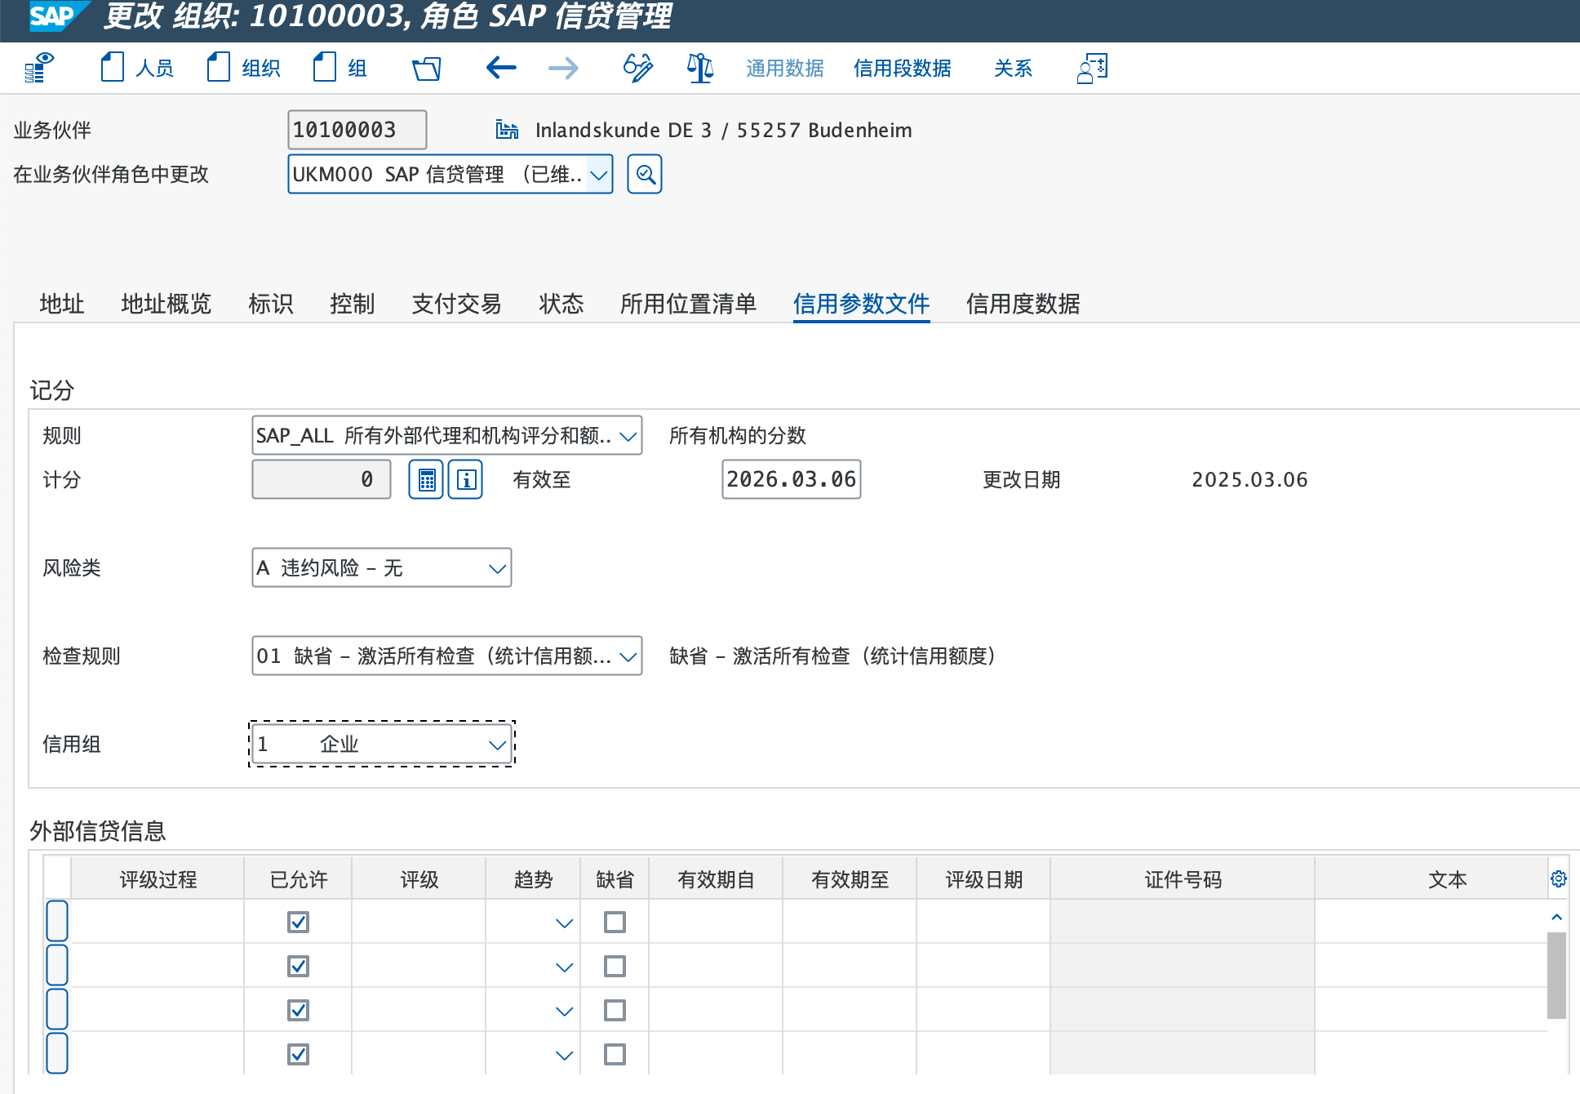Switch to the 控制 tab
The width and height of the screenshot is (1580, 1094).
point(353,304)
